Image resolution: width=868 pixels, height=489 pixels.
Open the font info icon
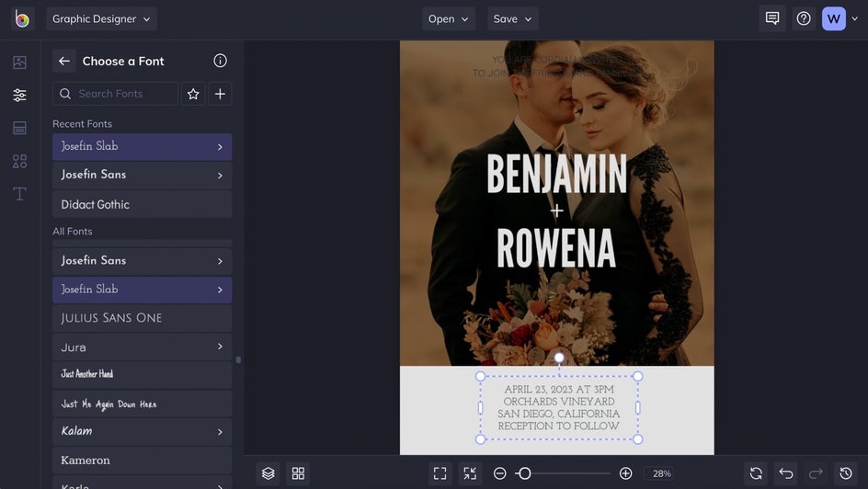pyautogui.click(x=220, y=61)
